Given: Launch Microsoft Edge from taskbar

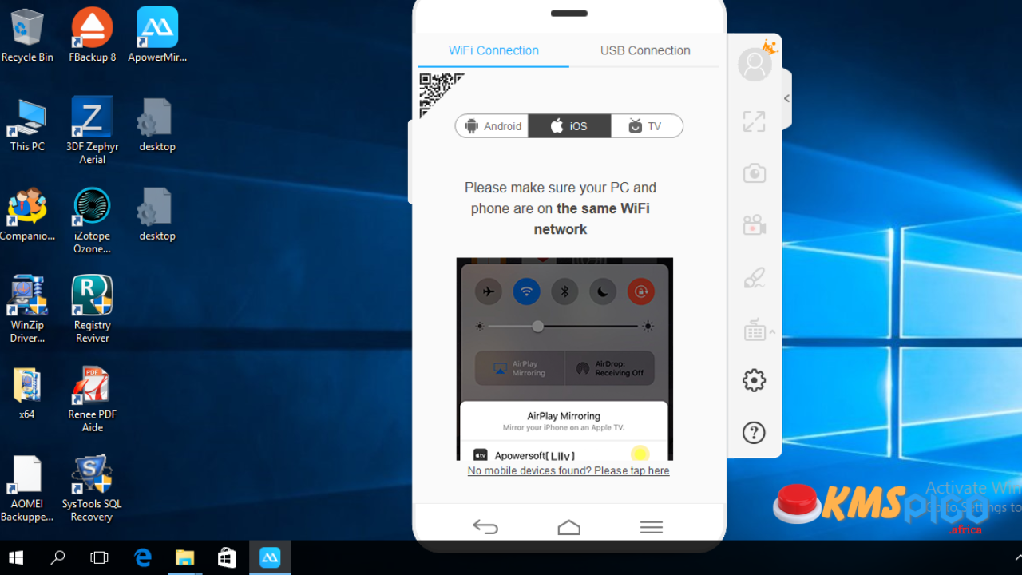Looking at the screenshot, I should 143,557.
